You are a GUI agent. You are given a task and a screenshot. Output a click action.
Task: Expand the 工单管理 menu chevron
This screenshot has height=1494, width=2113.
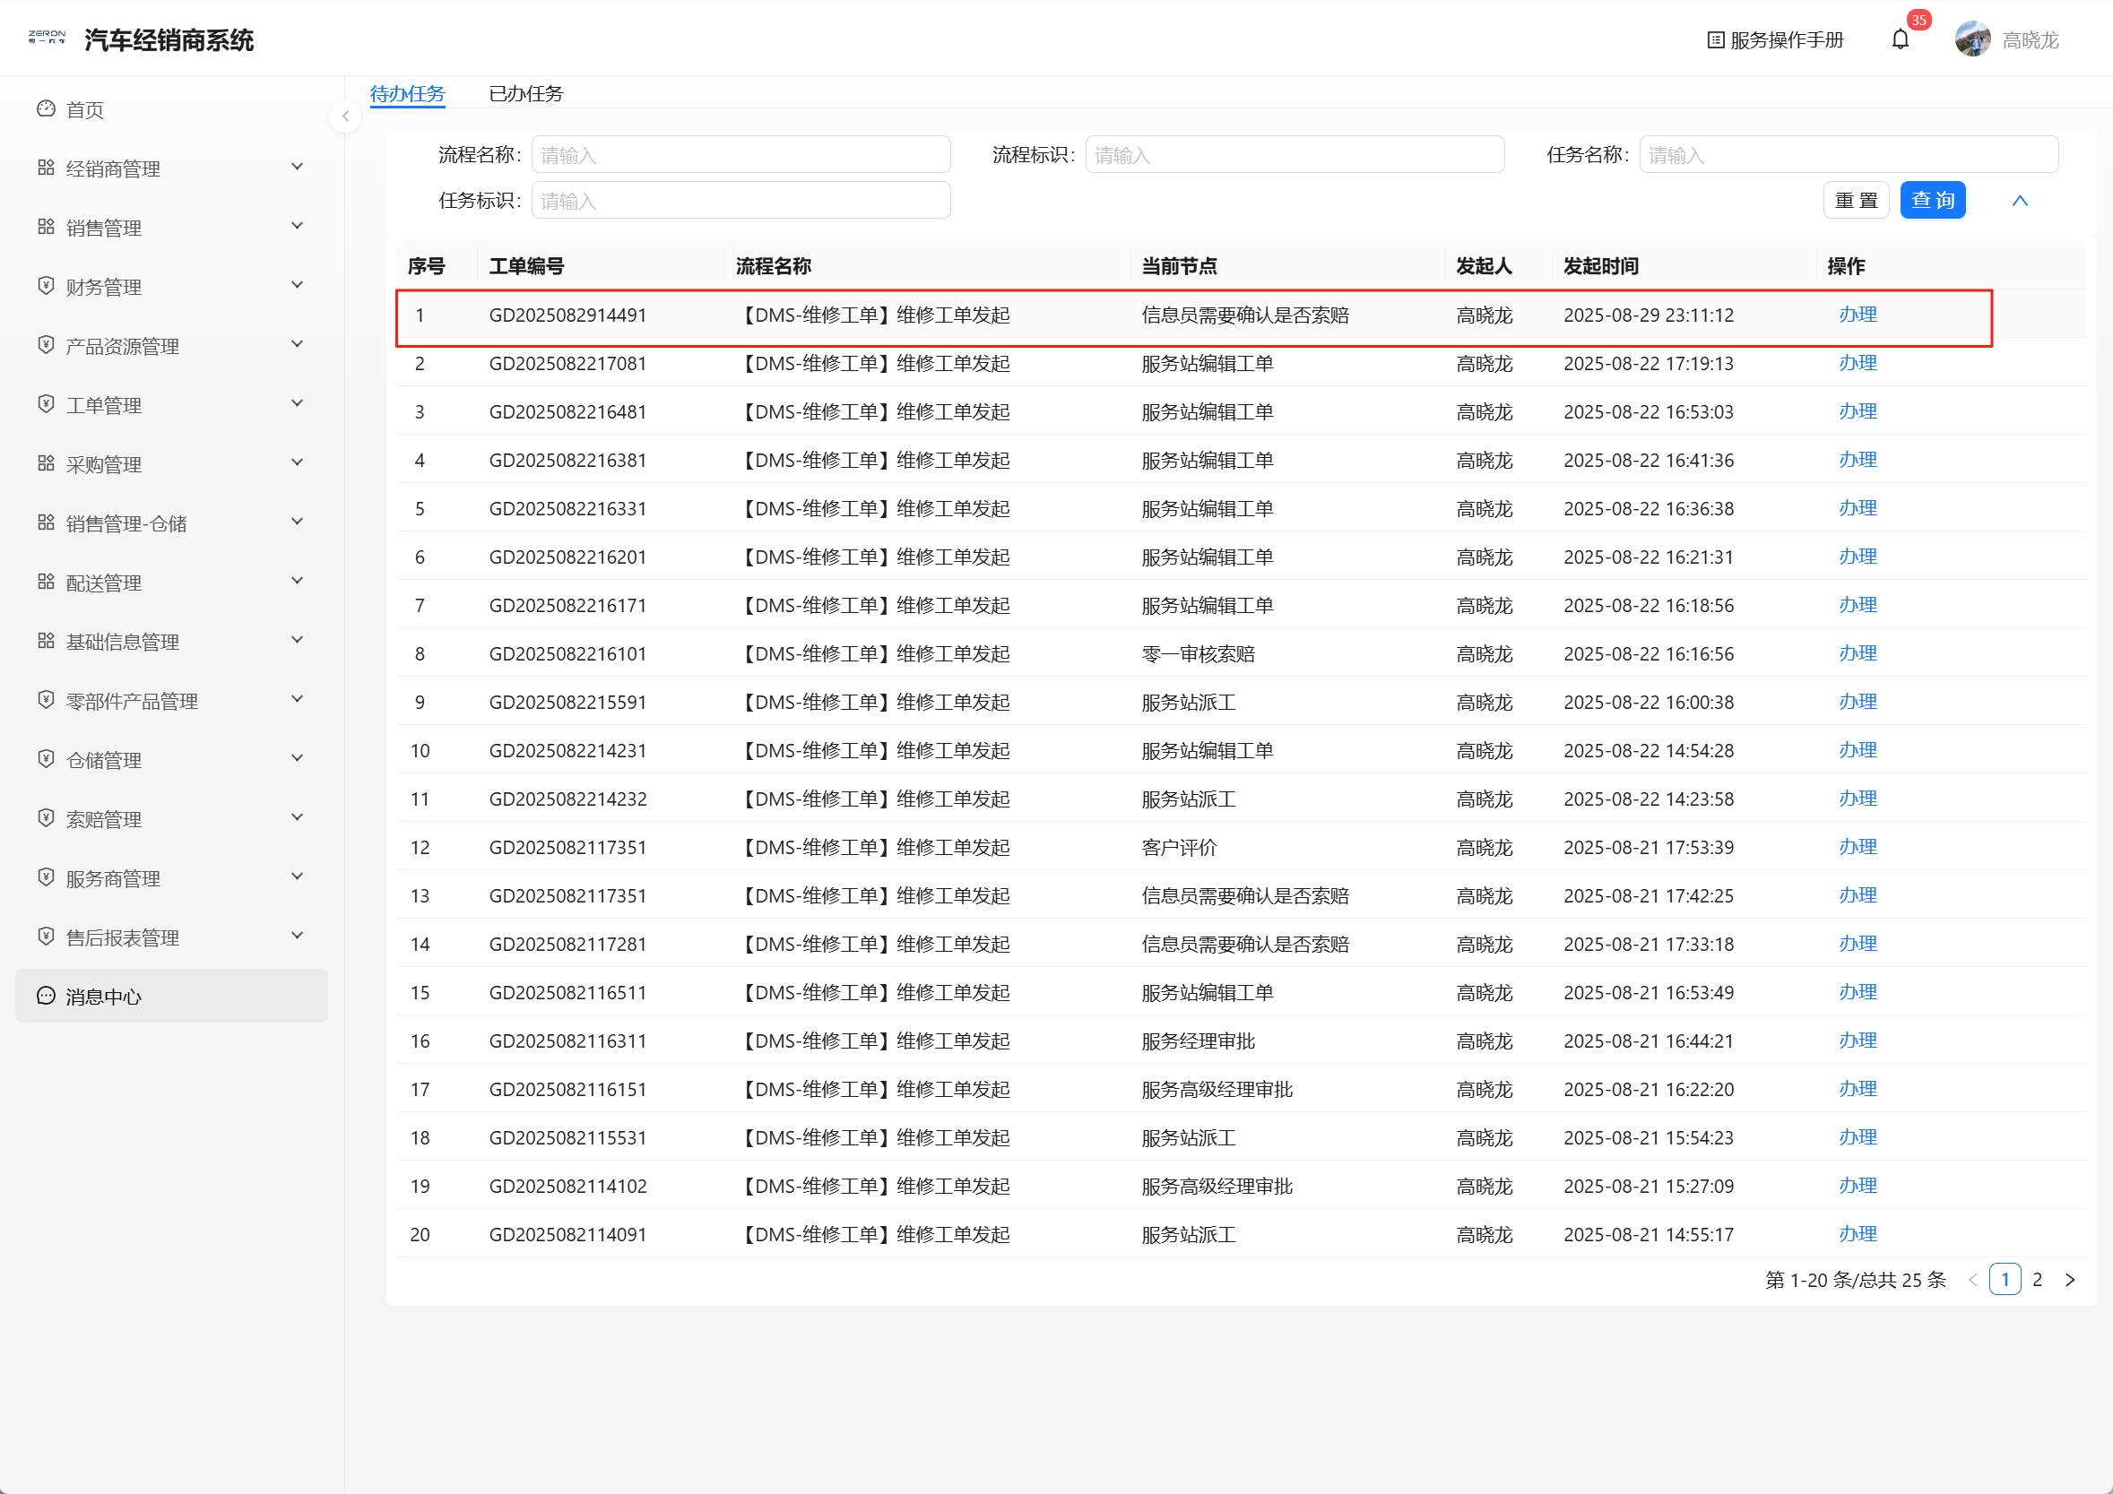coord(298,403)
